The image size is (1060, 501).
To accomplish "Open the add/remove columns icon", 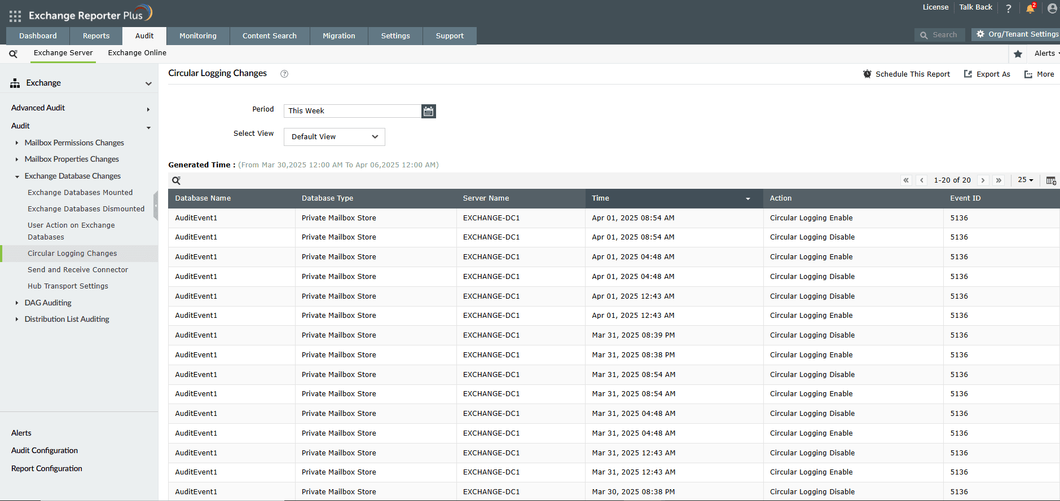I will (x=1051, y=180).
